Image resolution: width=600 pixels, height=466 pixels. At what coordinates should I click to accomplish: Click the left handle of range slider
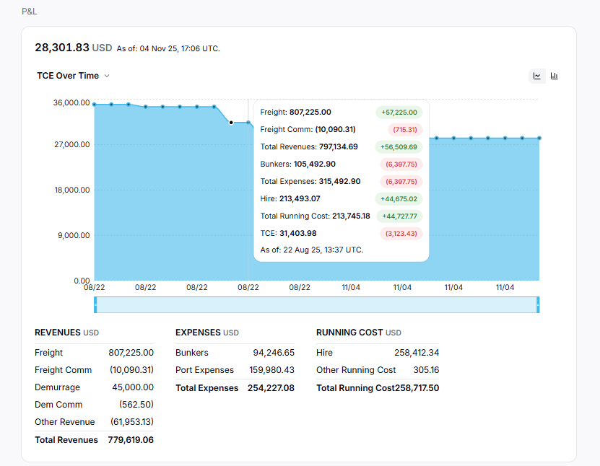95,304
